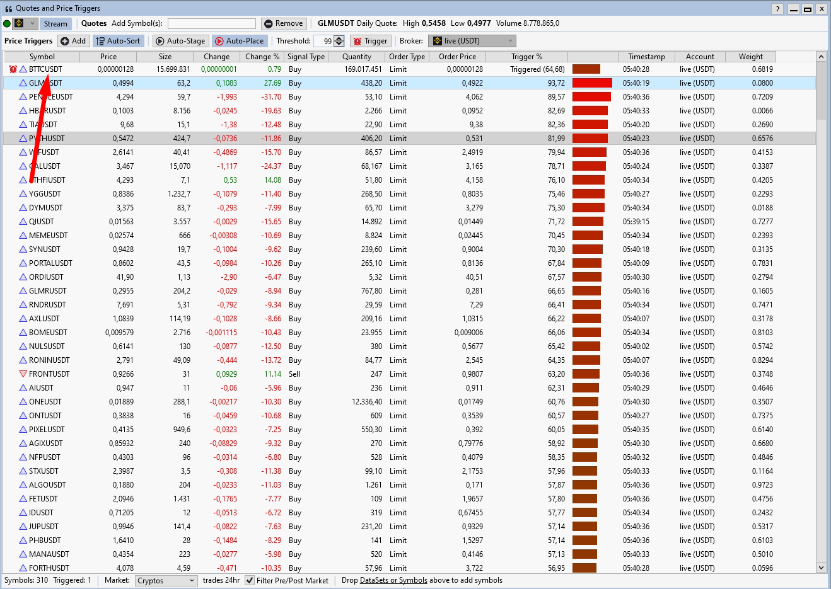Select the ALGOUSDT symbol cell
This screenshot has height=589, width=831.
tap(47, 485)
